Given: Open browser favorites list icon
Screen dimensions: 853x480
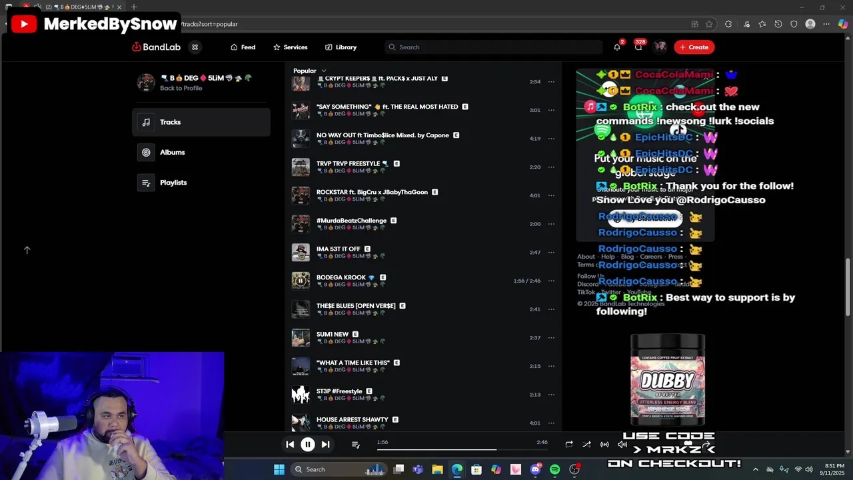Looking at the screenshot, I should [x=762, y=24].
